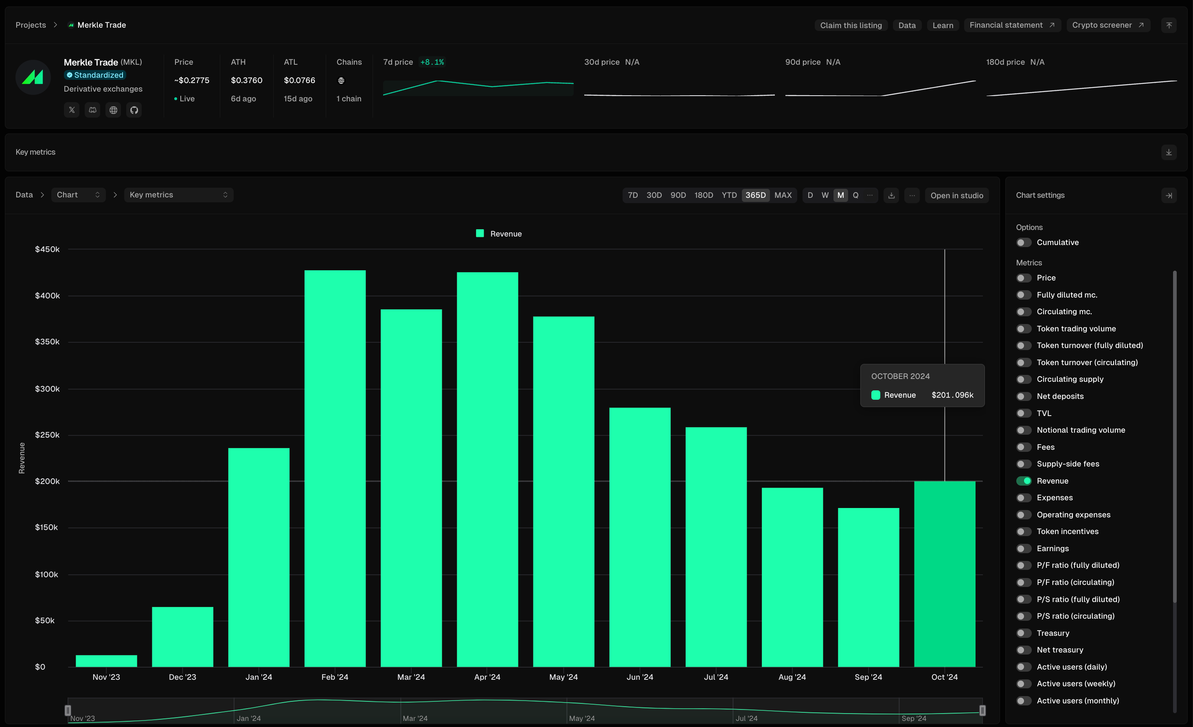
Task: Click the Key metrics section download icon
Action: click(x=1169, y=152)
